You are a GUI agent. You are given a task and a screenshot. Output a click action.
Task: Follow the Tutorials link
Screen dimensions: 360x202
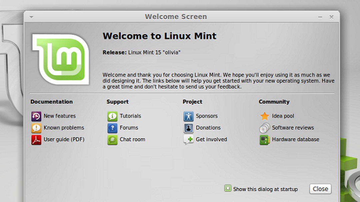pos(131,116)
